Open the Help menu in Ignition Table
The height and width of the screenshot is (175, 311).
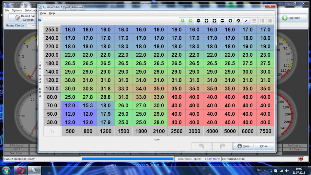pos(52,13)
